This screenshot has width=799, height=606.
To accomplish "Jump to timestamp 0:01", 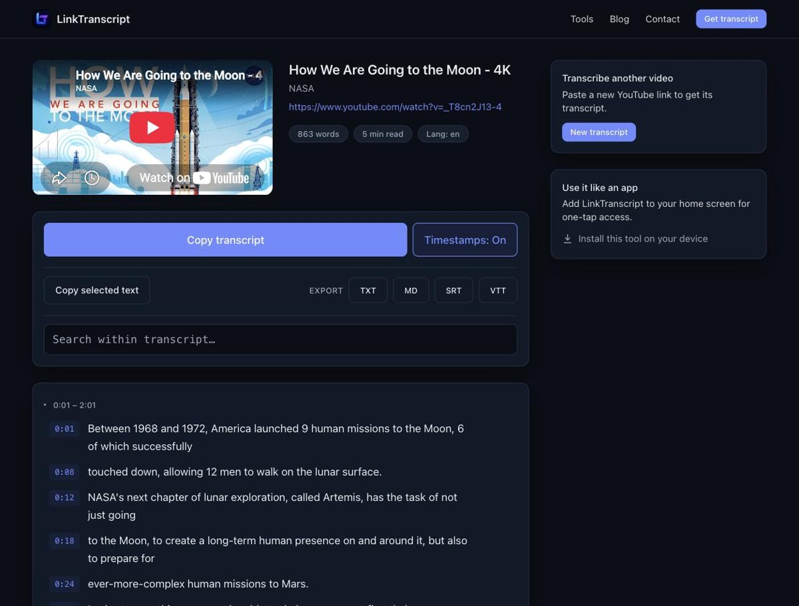I will 65,429.
